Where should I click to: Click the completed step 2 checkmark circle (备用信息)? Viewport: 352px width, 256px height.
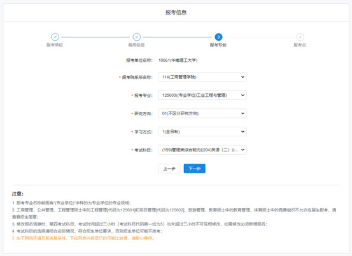tap(137, 37)
